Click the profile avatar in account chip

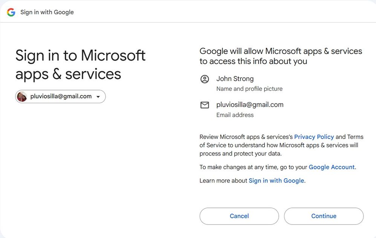pos(22,97)
